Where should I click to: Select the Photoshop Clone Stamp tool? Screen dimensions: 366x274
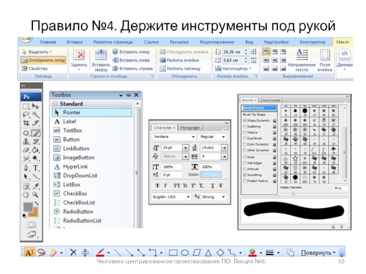26,142
